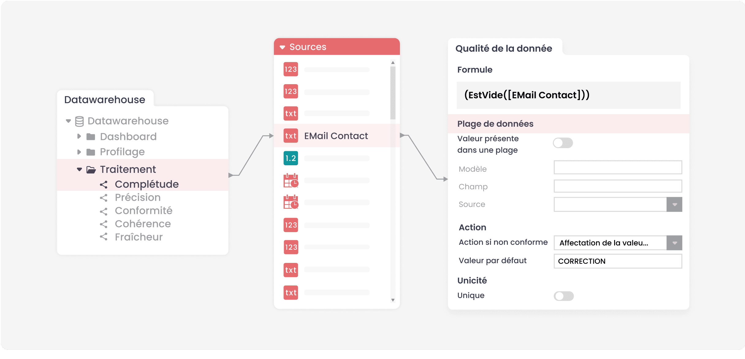
Task: Click the Datawarehouse database icon
Action: 79,121
